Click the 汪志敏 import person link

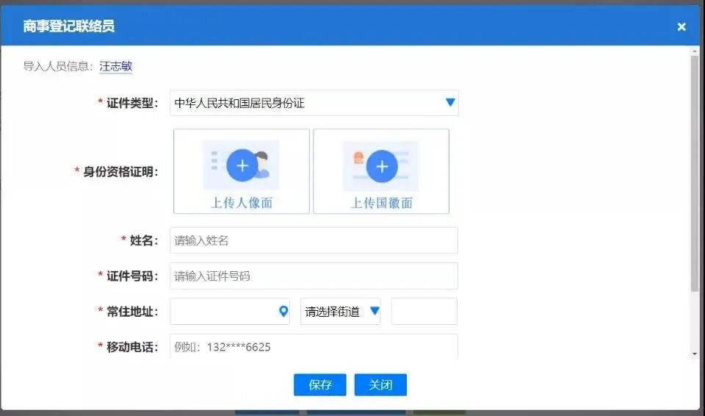pyautogui.click(x=115, y=66)
